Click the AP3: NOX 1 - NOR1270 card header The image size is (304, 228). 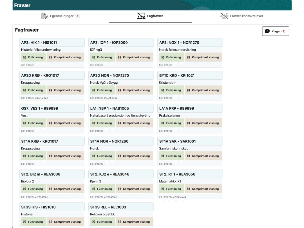click(x=190, y=43)
